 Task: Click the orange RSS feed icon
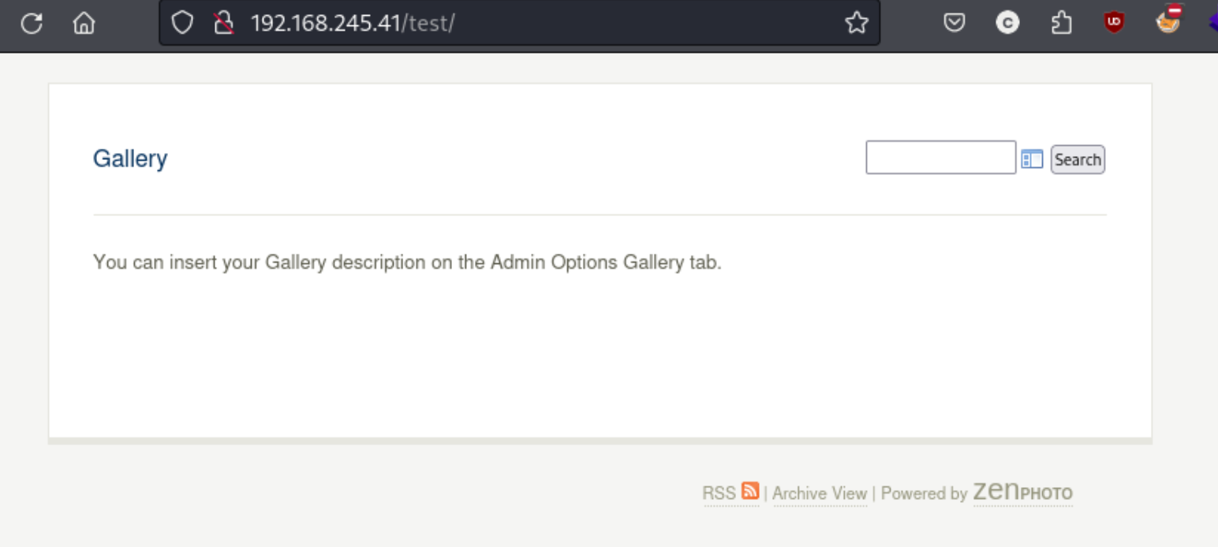(750, 491)
